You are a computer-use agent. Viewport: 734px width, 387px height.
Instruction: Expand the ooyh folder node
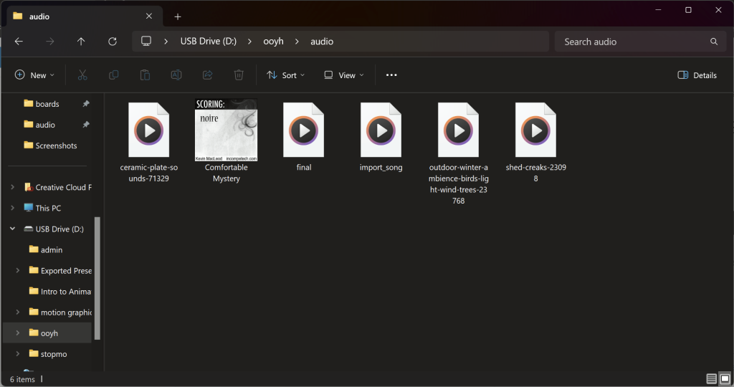point(18,333)
